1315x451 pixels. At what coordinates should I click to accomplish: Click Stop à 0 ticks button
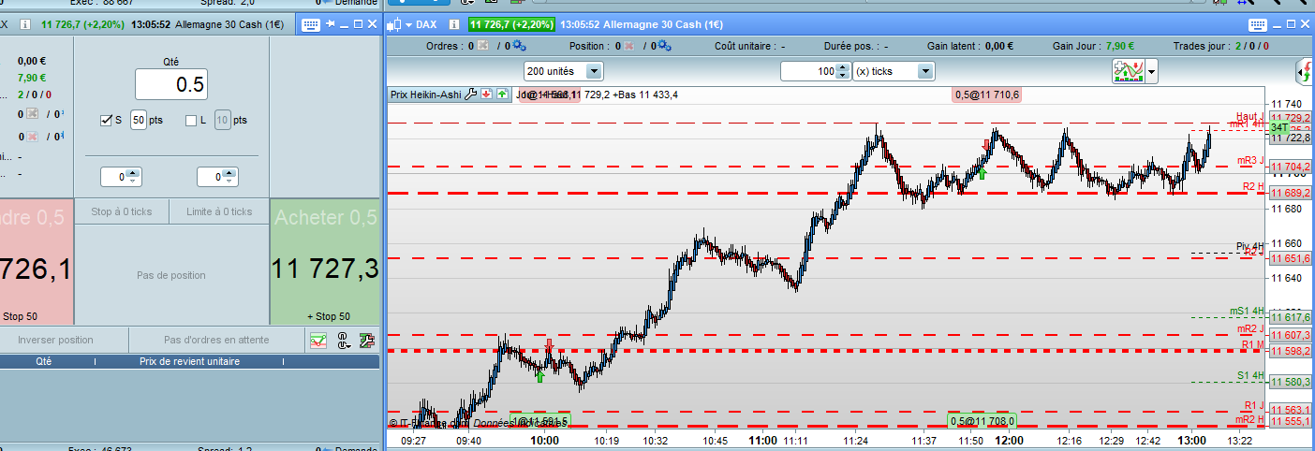coord(122,211)
